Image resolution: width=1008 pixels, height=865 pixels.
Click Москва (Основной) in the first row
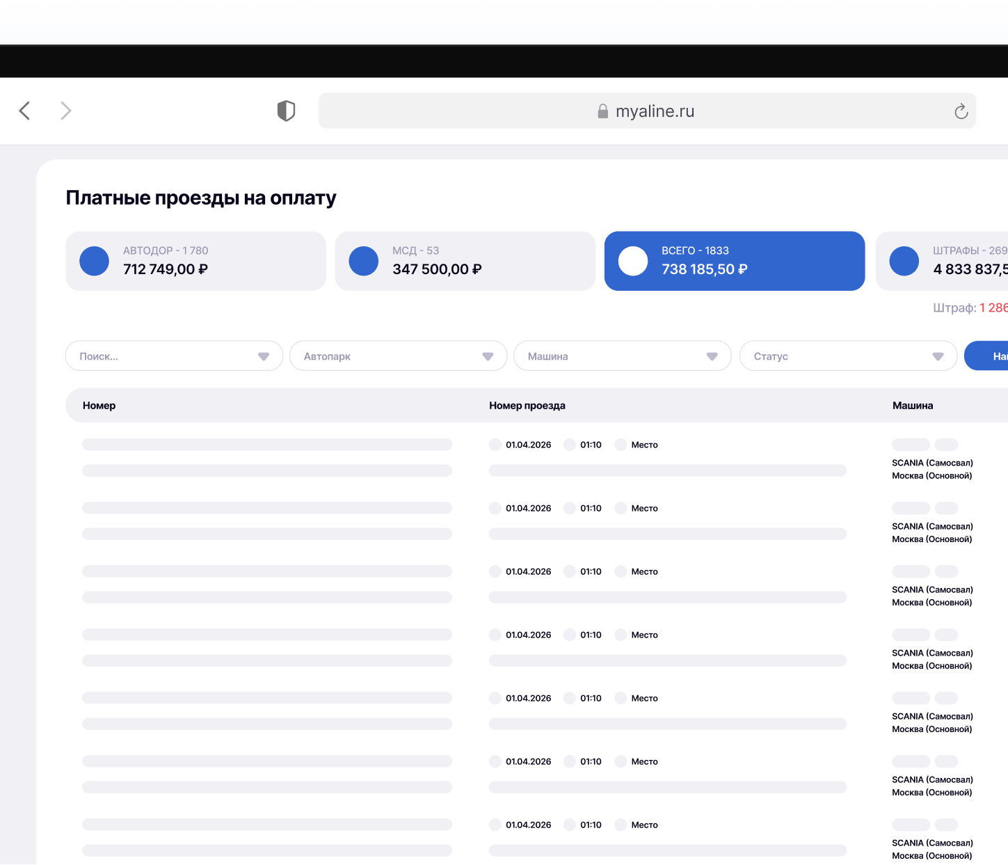(x=931, y=476)
